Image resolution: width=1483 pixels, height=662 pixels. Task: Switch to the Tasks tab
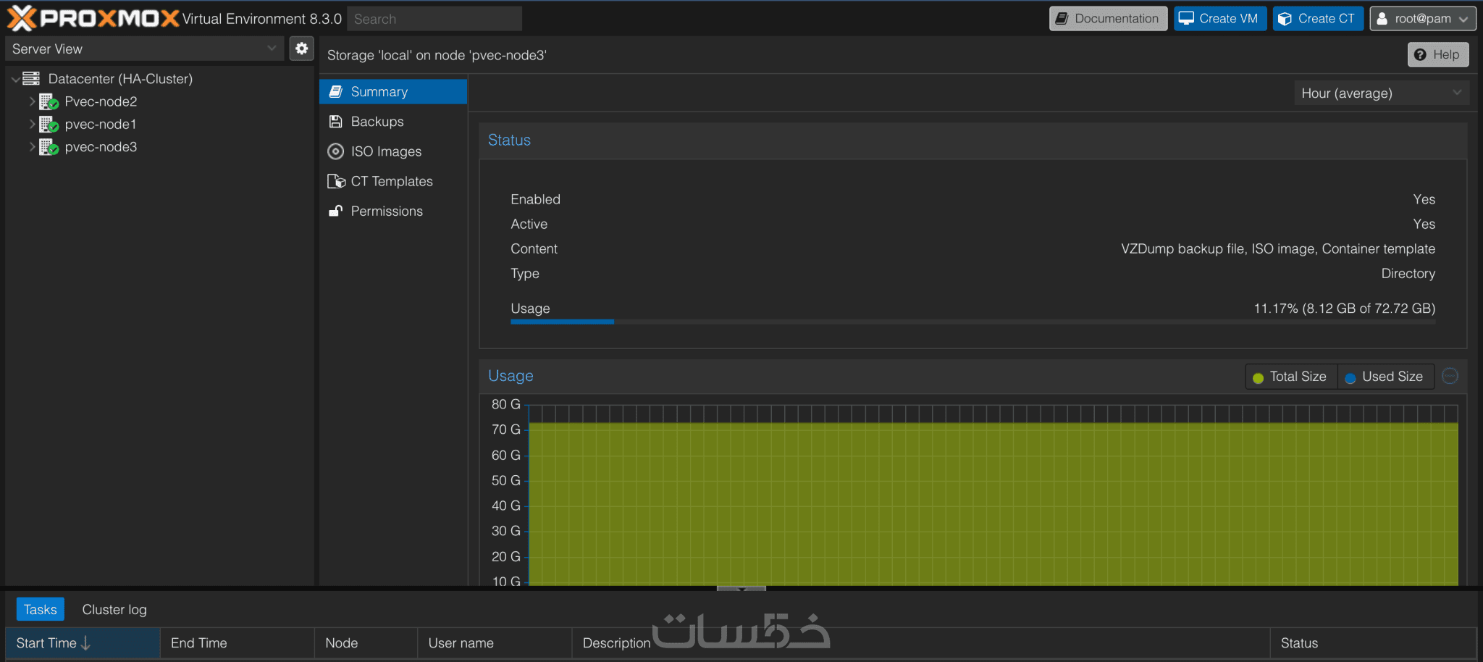(40, 609)
